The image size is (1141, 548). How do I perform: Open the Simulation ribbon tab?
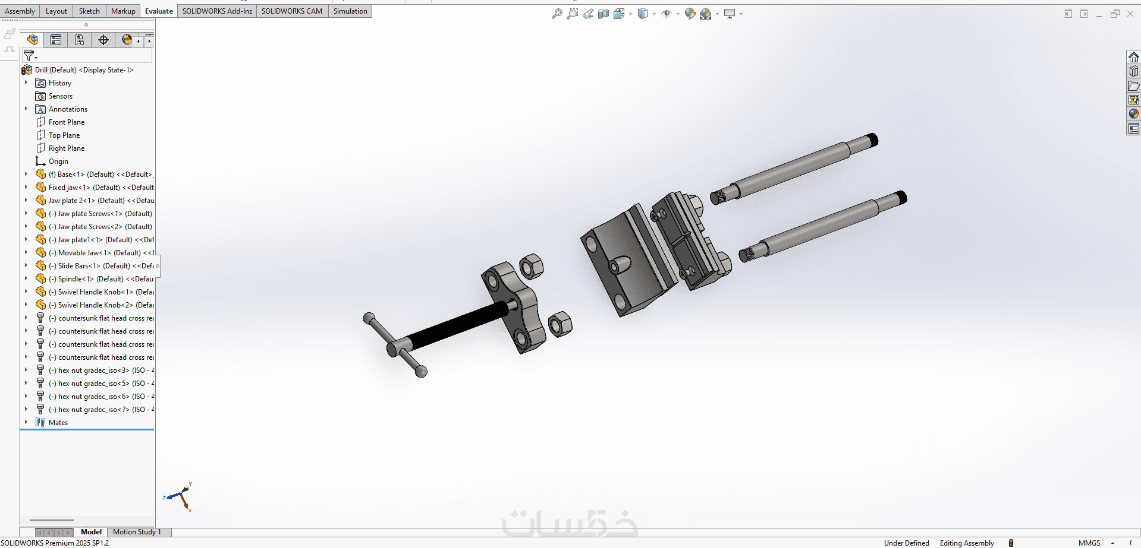350,11
